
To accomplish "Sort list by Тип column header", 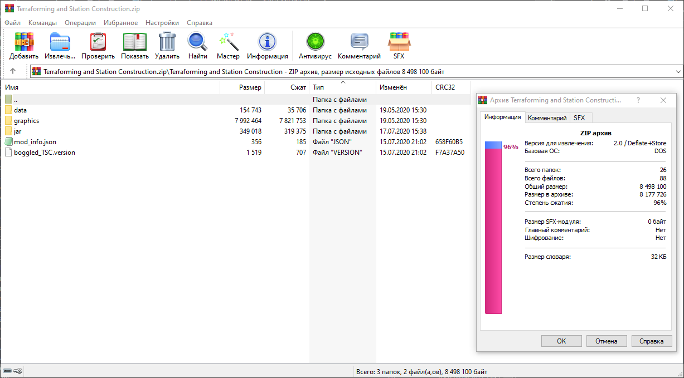I will [x=343, y=87].
